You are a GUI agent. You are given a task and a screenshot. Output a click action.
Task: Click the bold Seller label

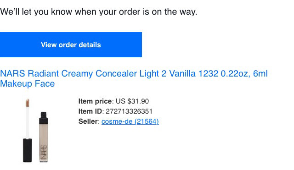click(88, 121)
